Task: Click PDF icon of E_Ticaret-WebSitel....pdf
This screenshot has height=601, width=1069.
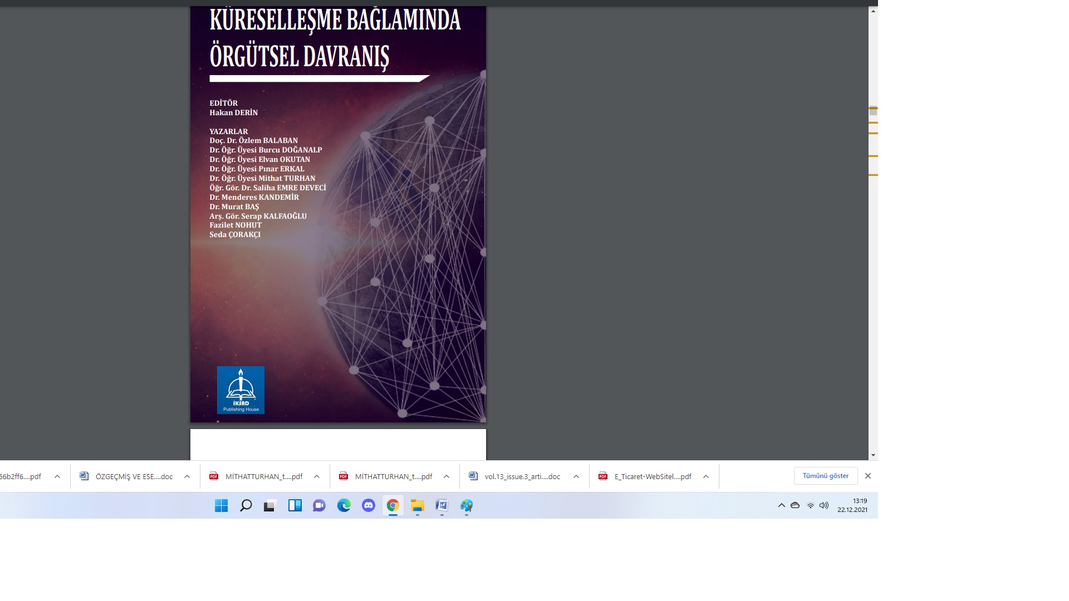Action: click(x=603, y=476)
